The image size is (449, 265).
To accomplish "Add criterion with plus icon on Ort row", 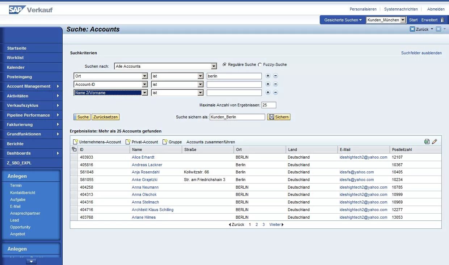I will point(268,76).
